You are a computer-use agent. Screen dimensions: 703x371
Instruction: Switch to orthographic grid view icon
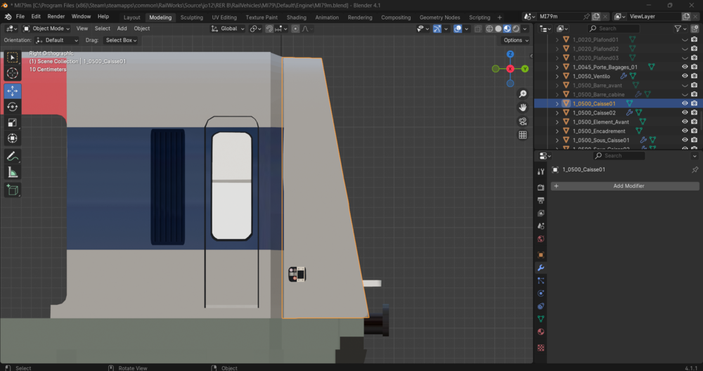click(523, 135)
